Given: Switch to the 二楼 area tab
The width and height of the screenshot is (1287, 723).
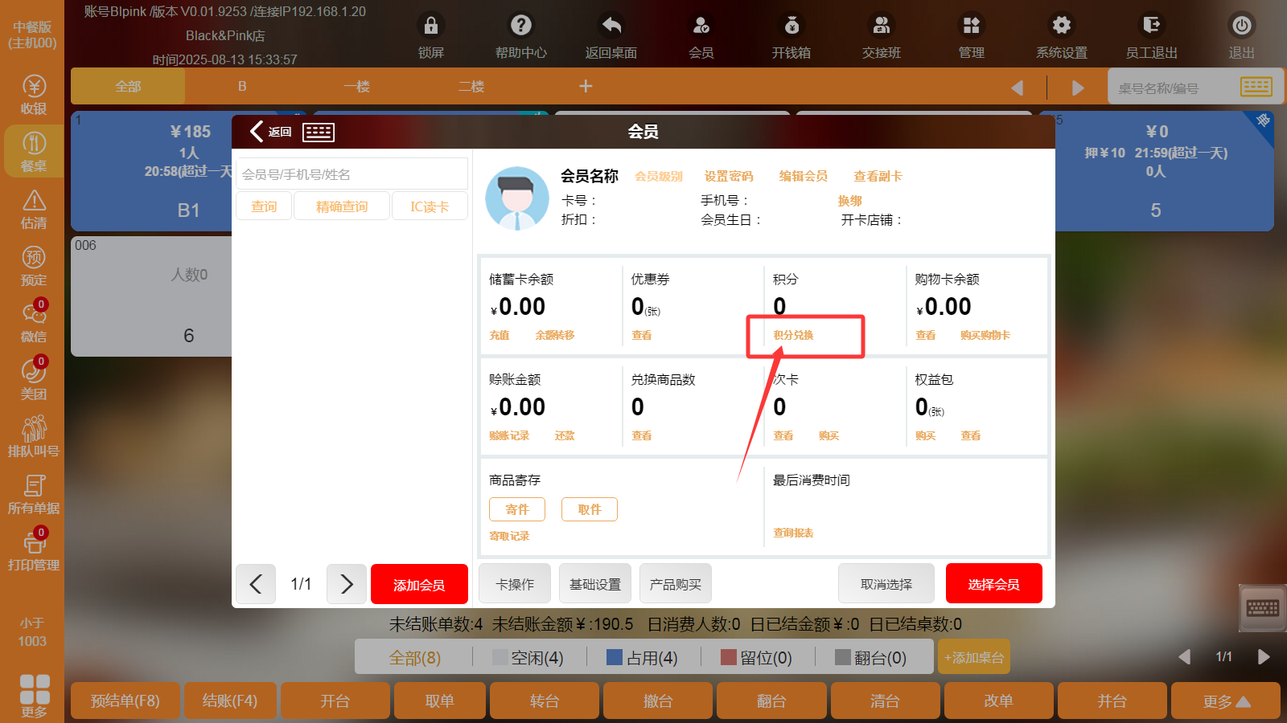Looking at the screenshot, I should 471,86.
